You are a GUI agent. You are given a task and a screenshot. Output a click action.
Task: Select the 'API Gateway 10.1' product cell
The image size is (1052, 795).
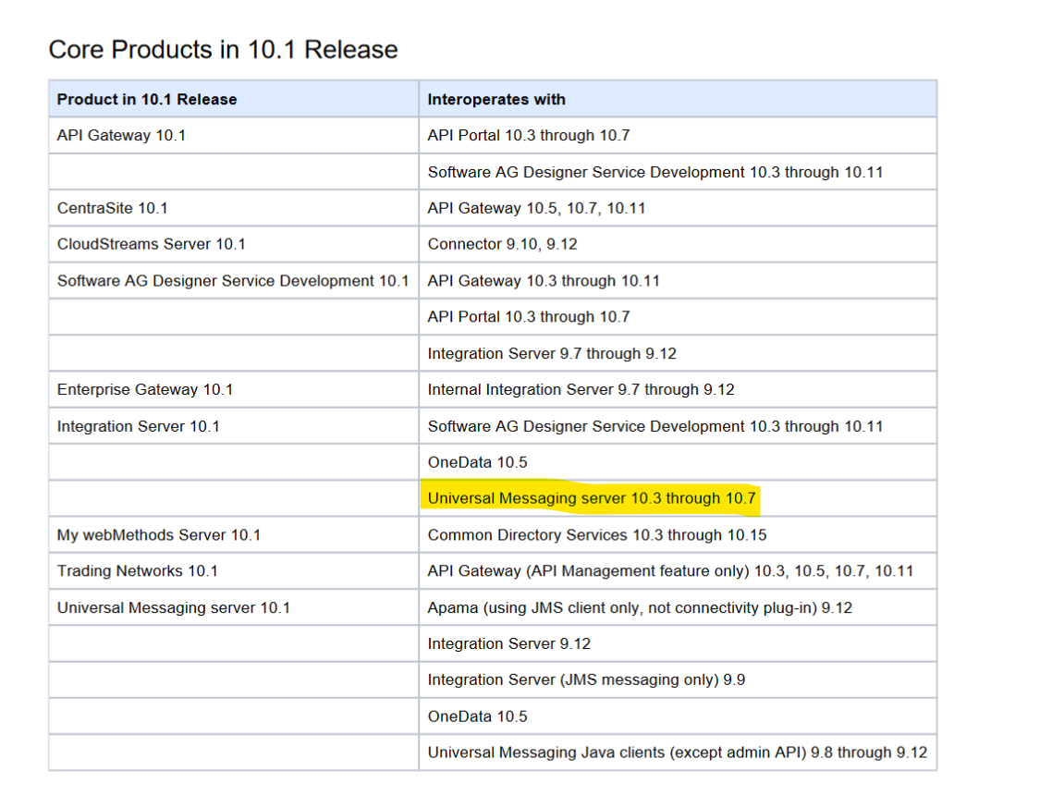pos(121,135)
